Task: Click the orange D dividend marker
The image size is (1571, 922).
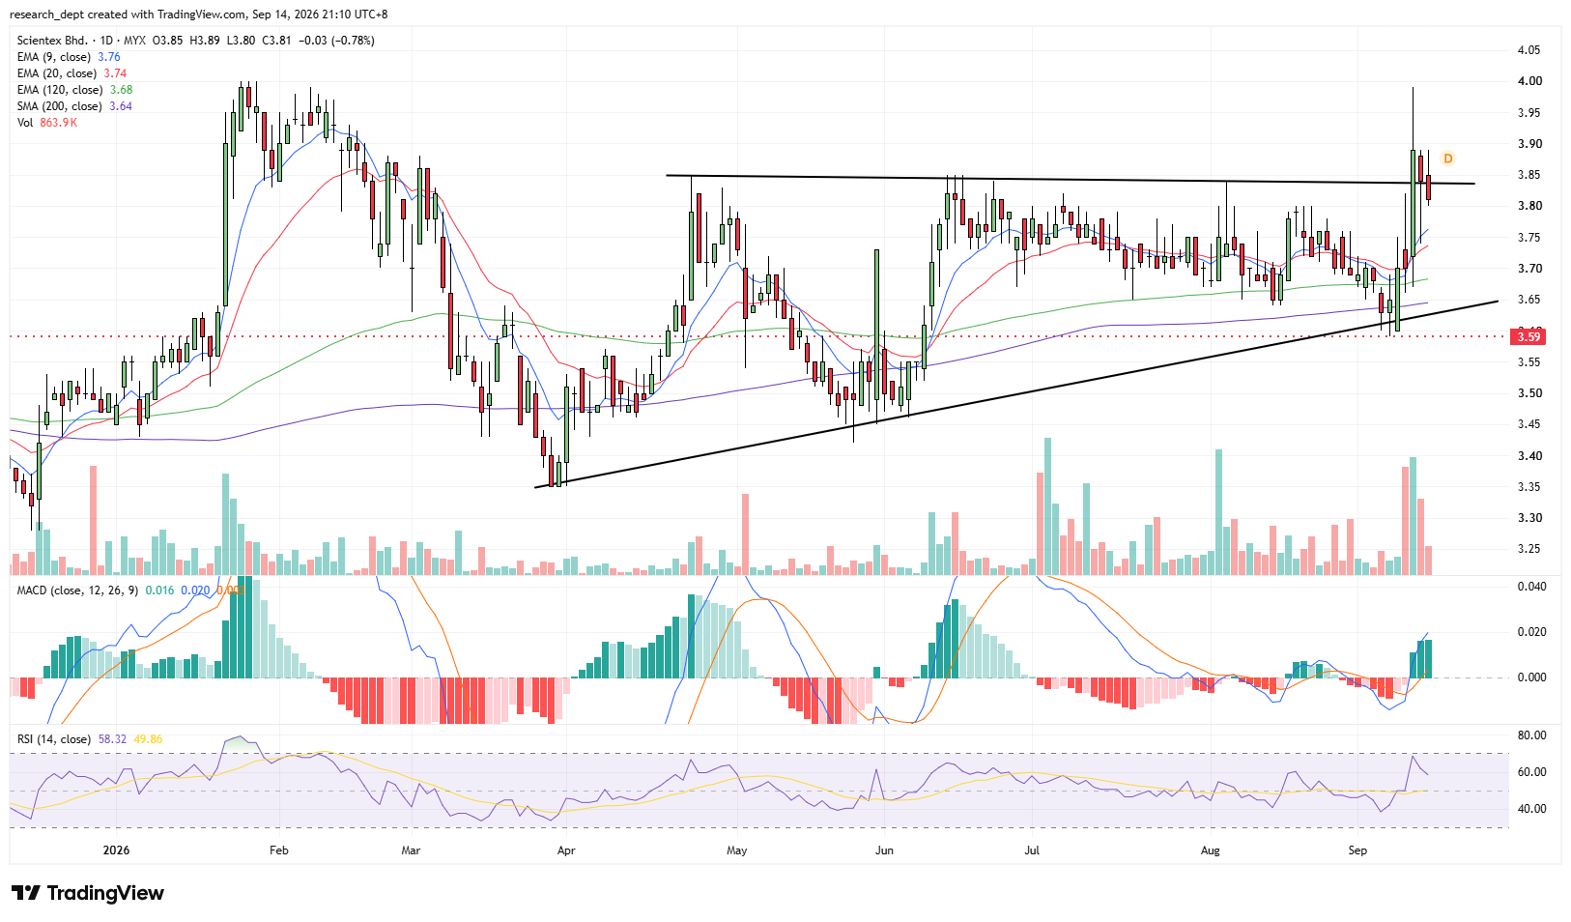Action: coord(1447,158)
